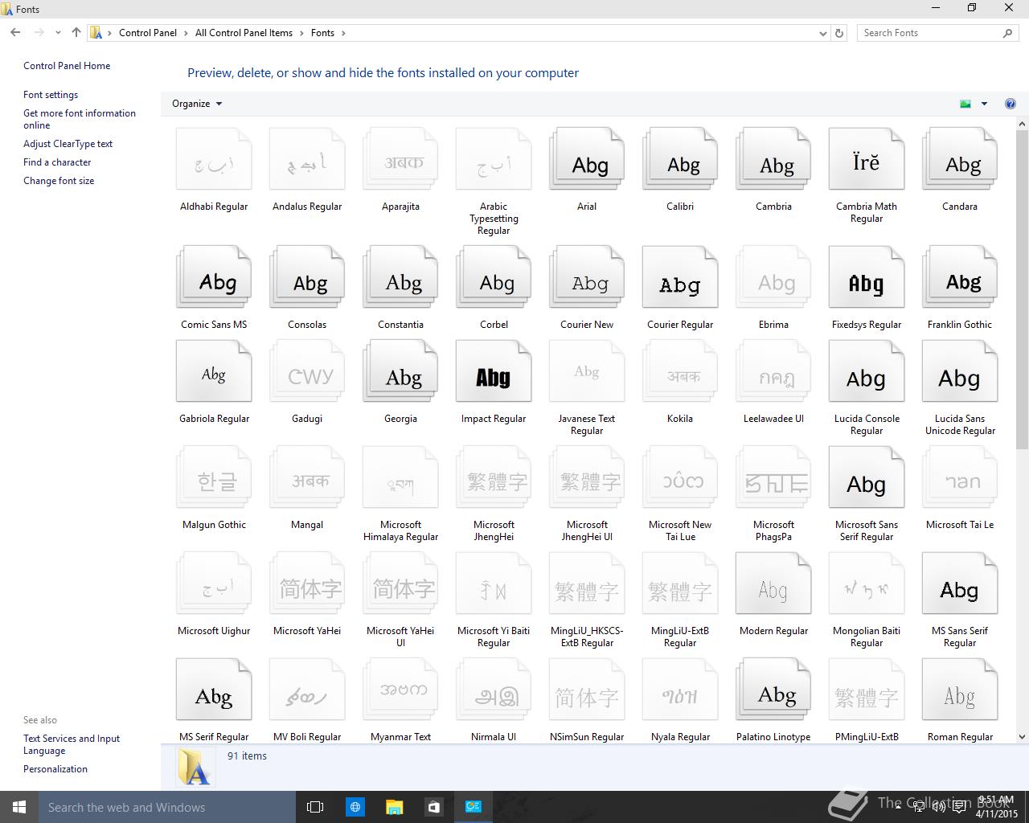Select the Cambria font icon
The height and width of the screenshot is (823, 1029).
coord(773,159)
